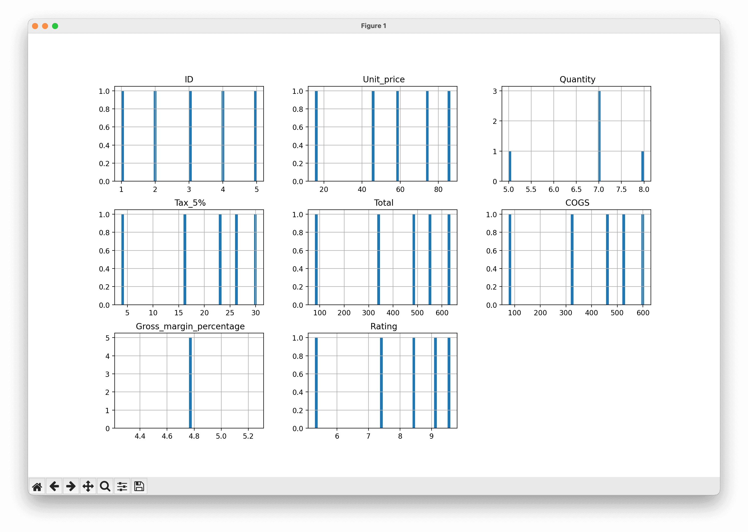Minimize the Figure 1 window
The image size is (748, 532).
tap(45, 26)
